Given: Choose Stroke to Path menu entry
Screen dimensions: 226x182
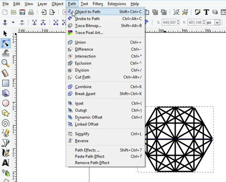Looking at the screenshot, I should (105, 19).
